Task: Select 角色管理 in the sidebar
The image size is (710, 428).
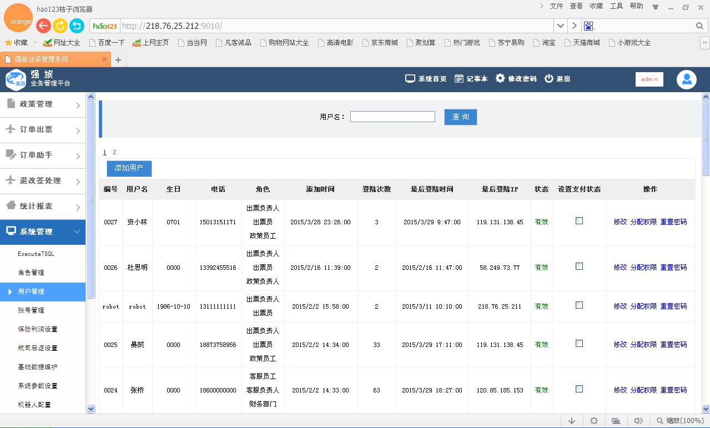Action: (31, 273)
